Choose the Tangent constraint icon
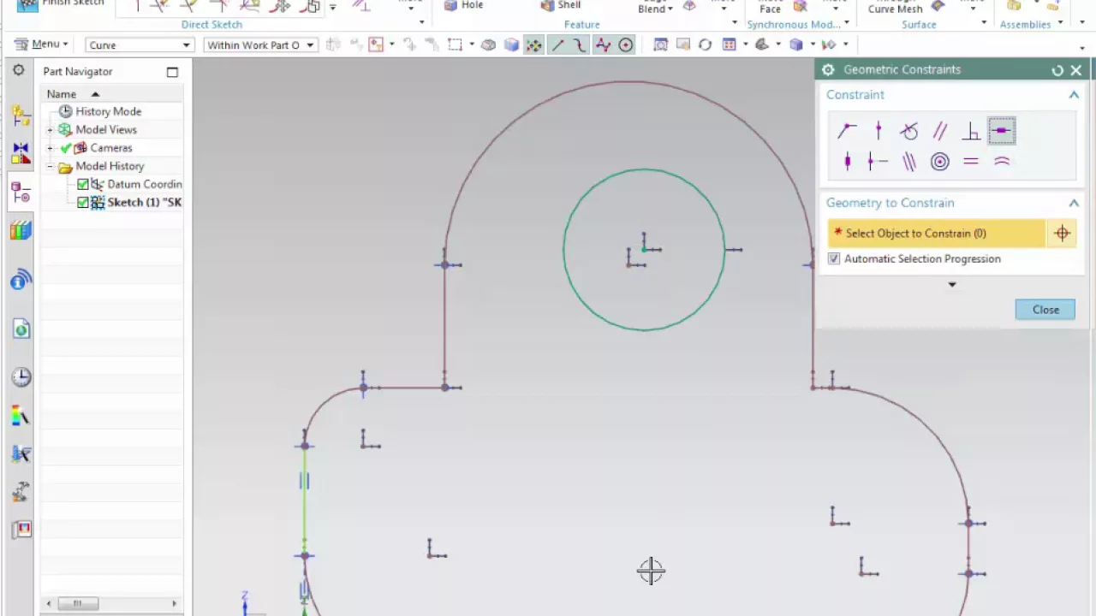This screenshot has height=616, width=1096. [x=909, y=131]
